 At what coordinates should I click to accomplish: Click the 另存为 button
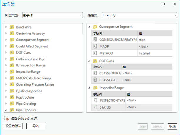pyautogui.click(x=158, y=126)
